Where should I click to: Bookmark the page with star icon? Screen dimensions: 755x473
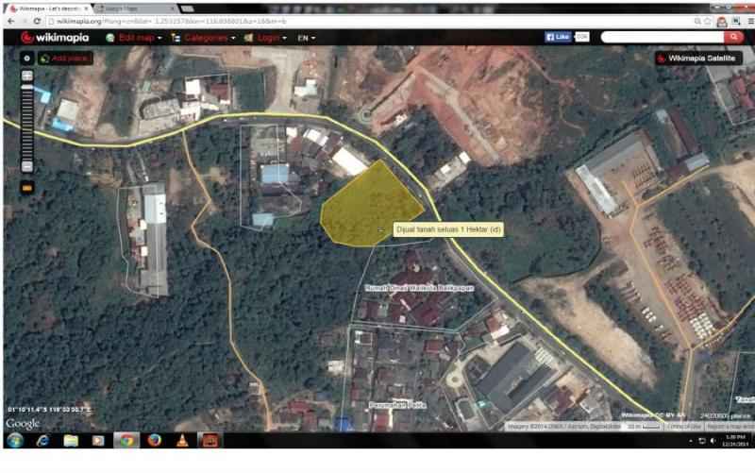pos(707,21)
